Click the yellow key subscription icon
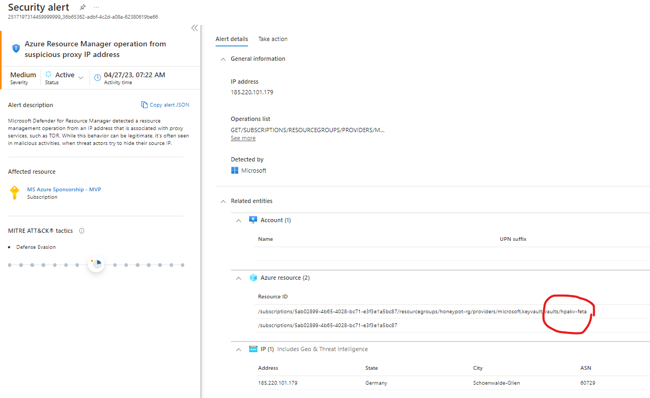Image resolution: width=650 pixels, height=398 pixels. (x=15, y=193)
